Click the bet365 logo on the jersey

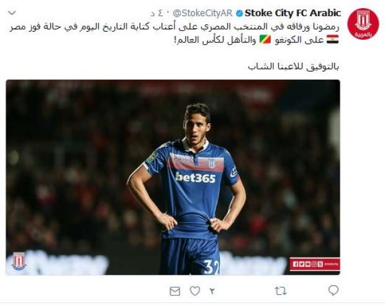pyautogui.click(x=196, y=177)
